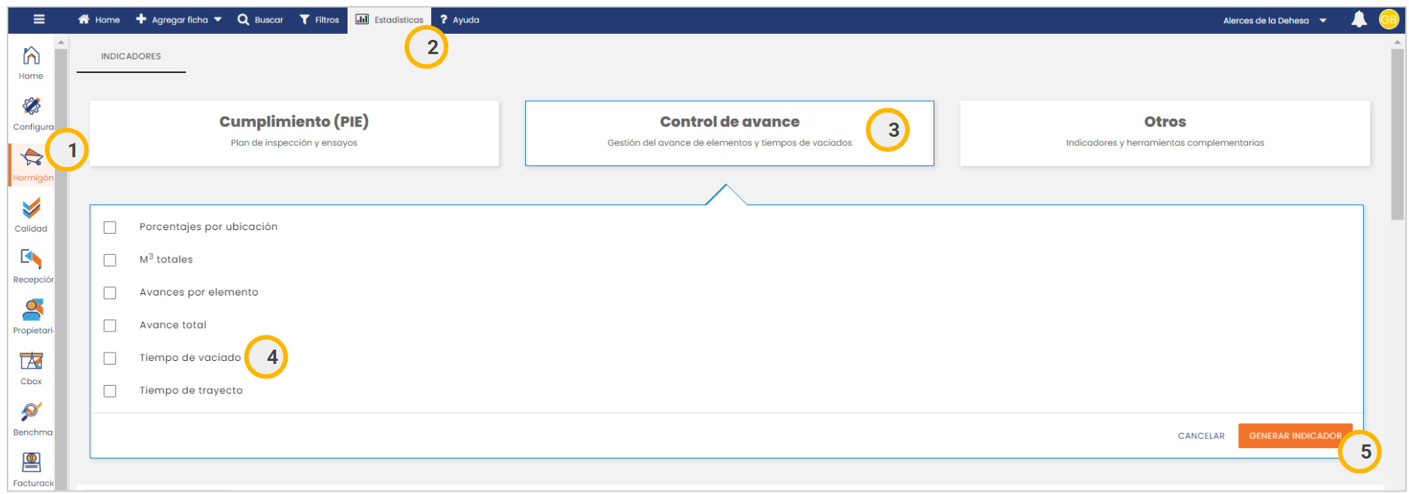Expand the Agregar ficha dropdown

(179, 20)
